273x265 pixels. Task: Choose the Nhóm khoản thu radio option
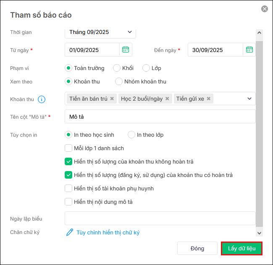point(119,81)
